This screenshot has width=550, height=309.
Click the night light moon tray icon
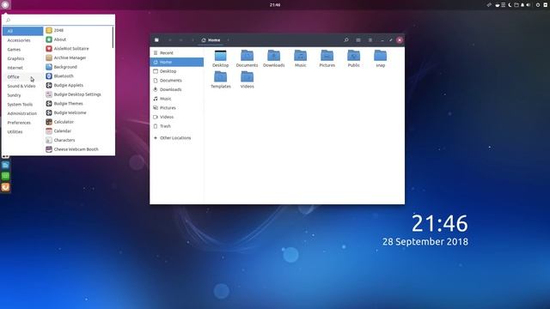510,5
